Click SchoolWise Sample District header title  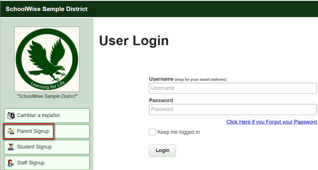(47, 9)
